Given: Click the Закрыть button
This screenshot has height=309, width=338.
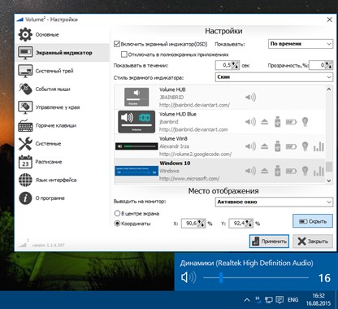Looking at the screenshot, I should pos(313,242).
